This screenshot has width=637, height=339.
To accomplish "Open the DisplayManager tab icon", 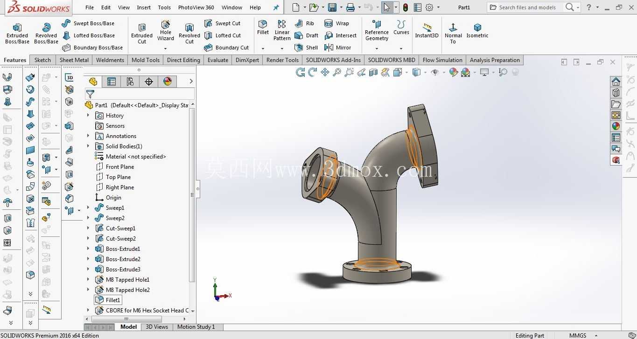I will (x=168, y=82).
